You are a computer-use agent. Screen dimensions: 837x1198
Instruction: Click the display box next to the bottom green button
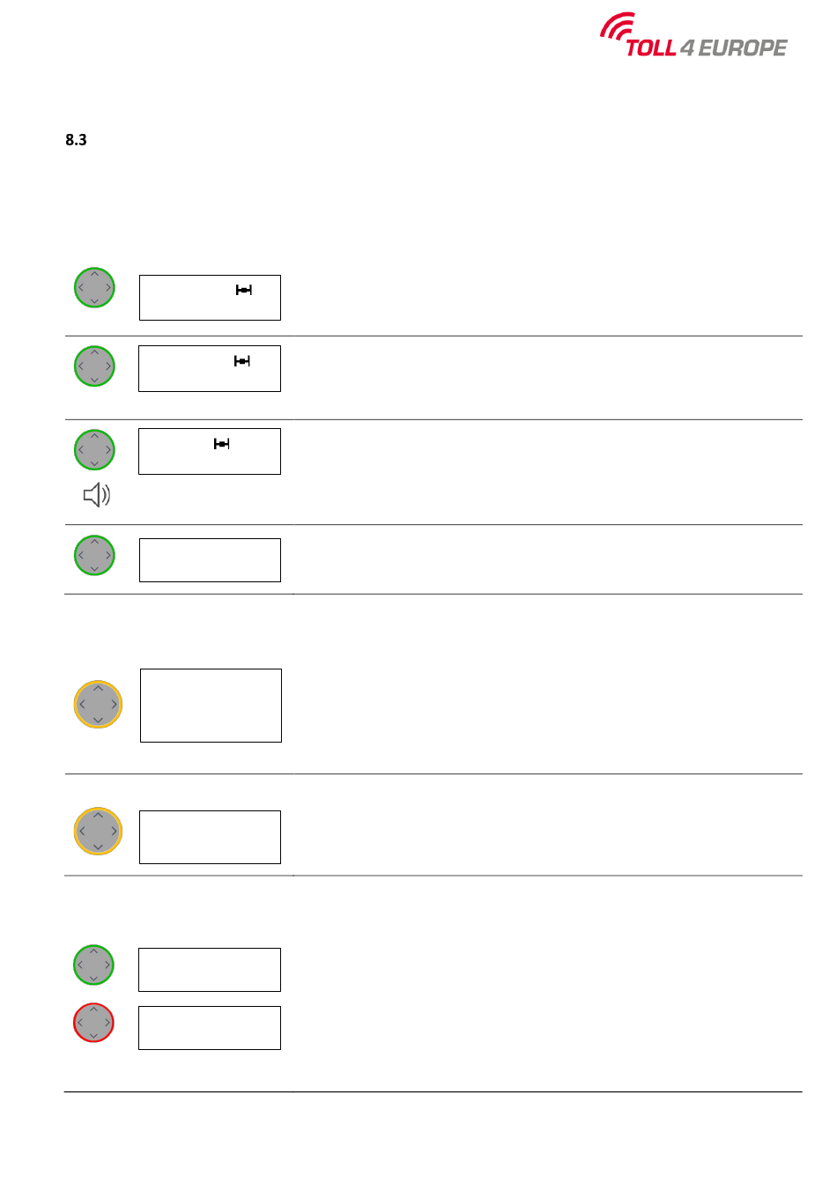[210, 969]
